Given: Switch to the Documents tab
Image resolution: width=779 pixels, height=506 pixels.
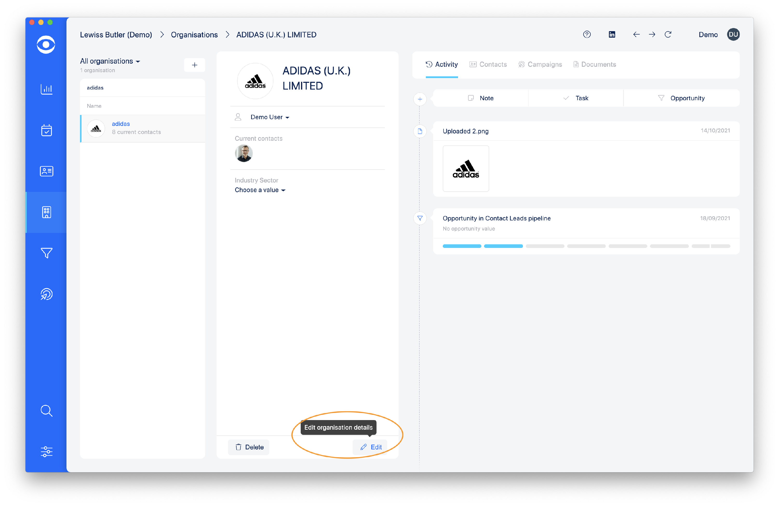Looking at the screenshot, I should [594, 64].
